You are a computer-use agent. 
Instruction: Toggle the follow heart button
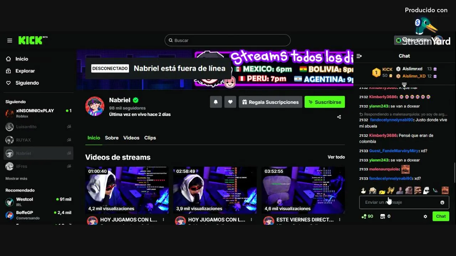tap(230, 102)
